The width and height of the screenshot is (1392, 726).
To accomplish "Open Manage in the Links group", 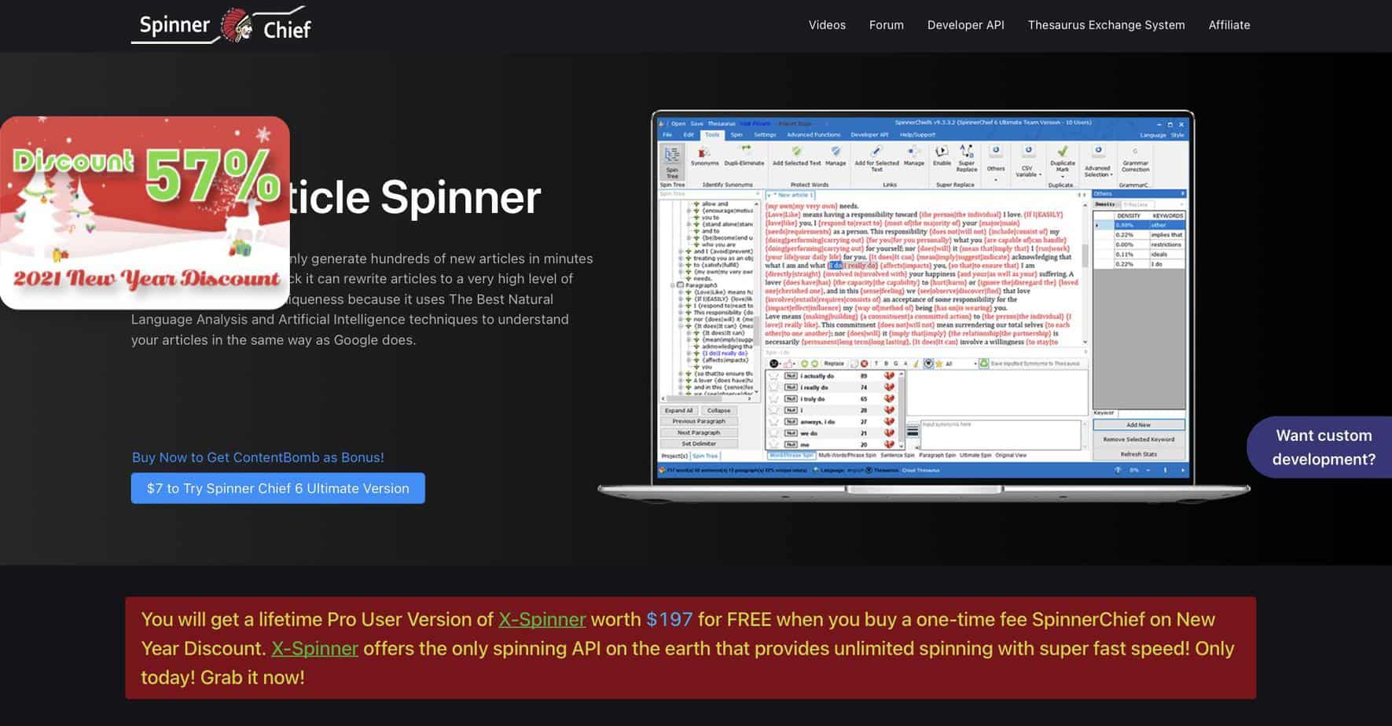I will 913,156.
